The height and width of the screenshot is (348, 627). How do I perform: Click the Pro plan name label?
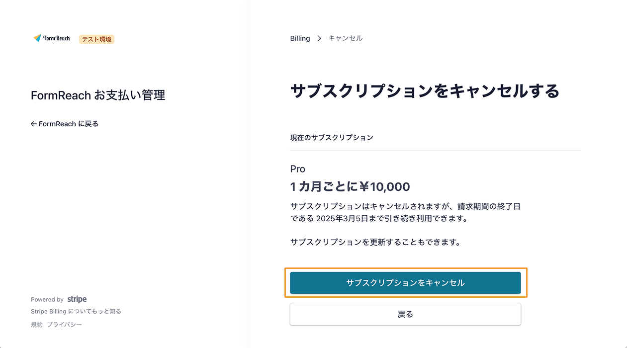pyautogui.click(x=297, y=169)
